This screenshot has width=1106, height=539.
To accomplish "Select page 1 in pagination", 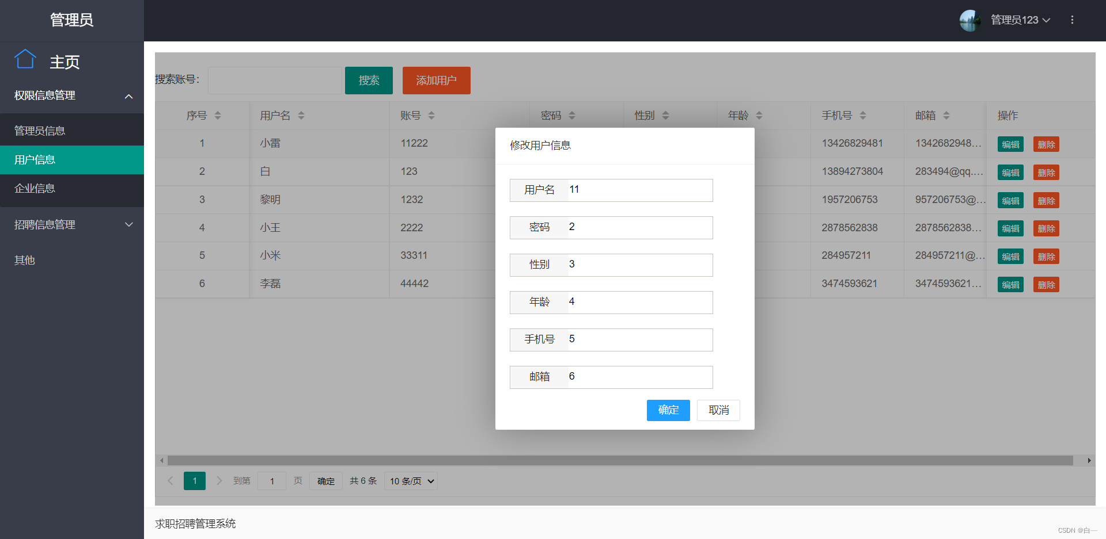I will pyautogui.click(x=195, y=481).
